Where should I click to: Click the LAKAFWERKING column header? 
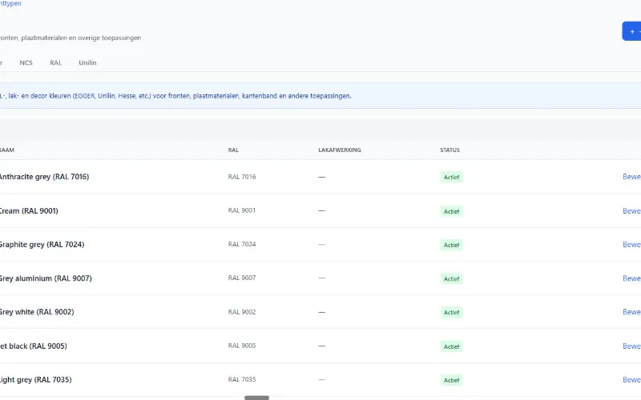coord(340,150)
